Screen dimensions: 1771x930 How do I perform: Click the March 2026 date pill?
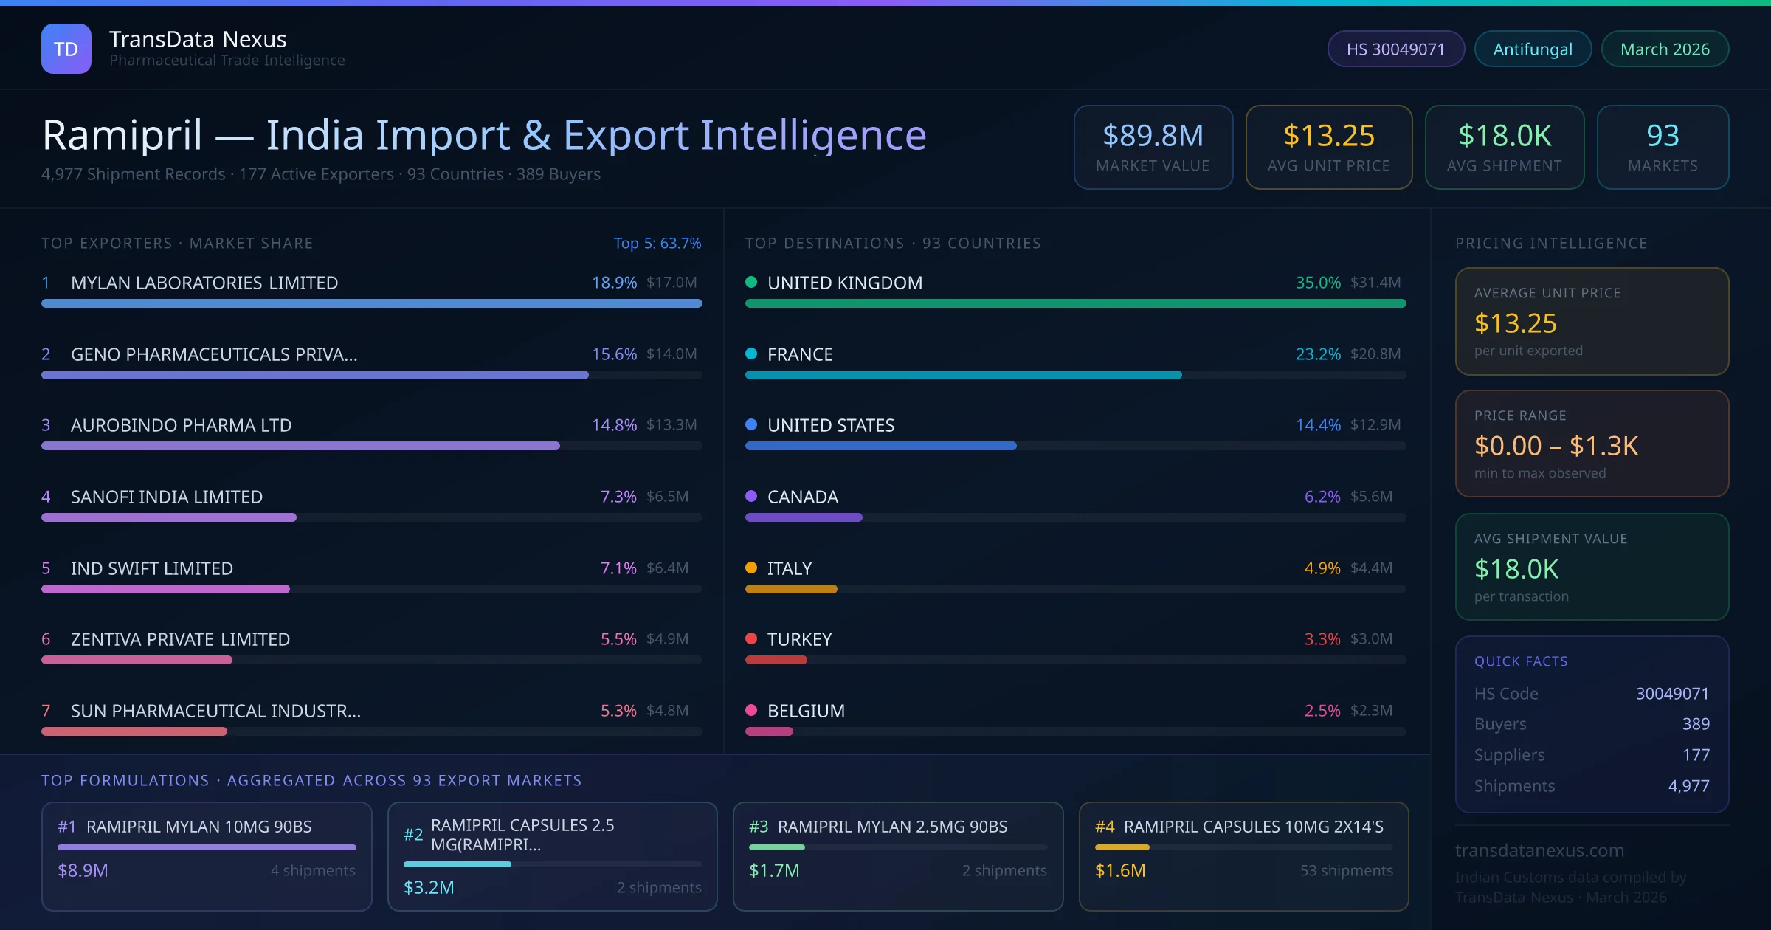(x=1665, y=49)
